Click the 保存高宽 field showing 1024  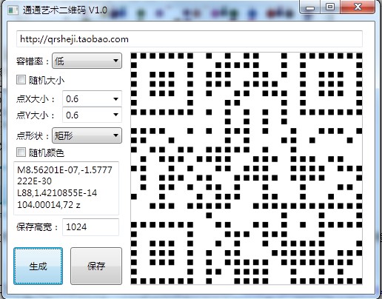click(90, 227)
